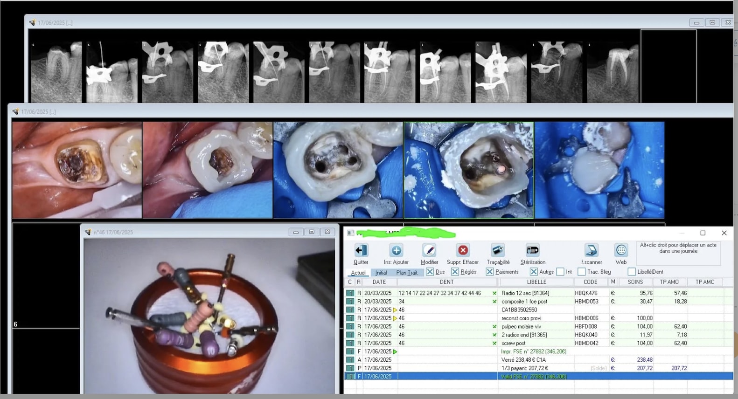The image size is (738, 399).
Task: Expand green arrow on Impr. FSE row
Action: click(395, 351)
